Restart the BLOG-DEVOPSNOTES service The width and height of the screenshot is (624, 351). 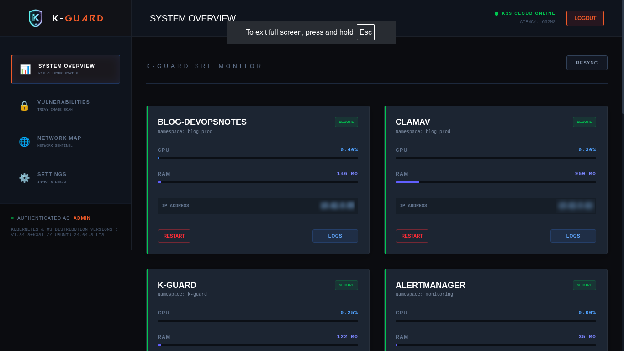174,236
